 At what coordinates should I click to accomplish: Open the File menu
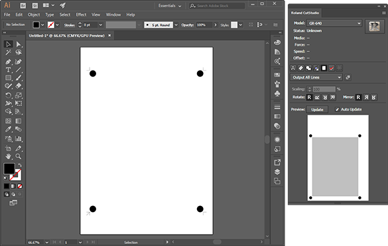(7, 15)
